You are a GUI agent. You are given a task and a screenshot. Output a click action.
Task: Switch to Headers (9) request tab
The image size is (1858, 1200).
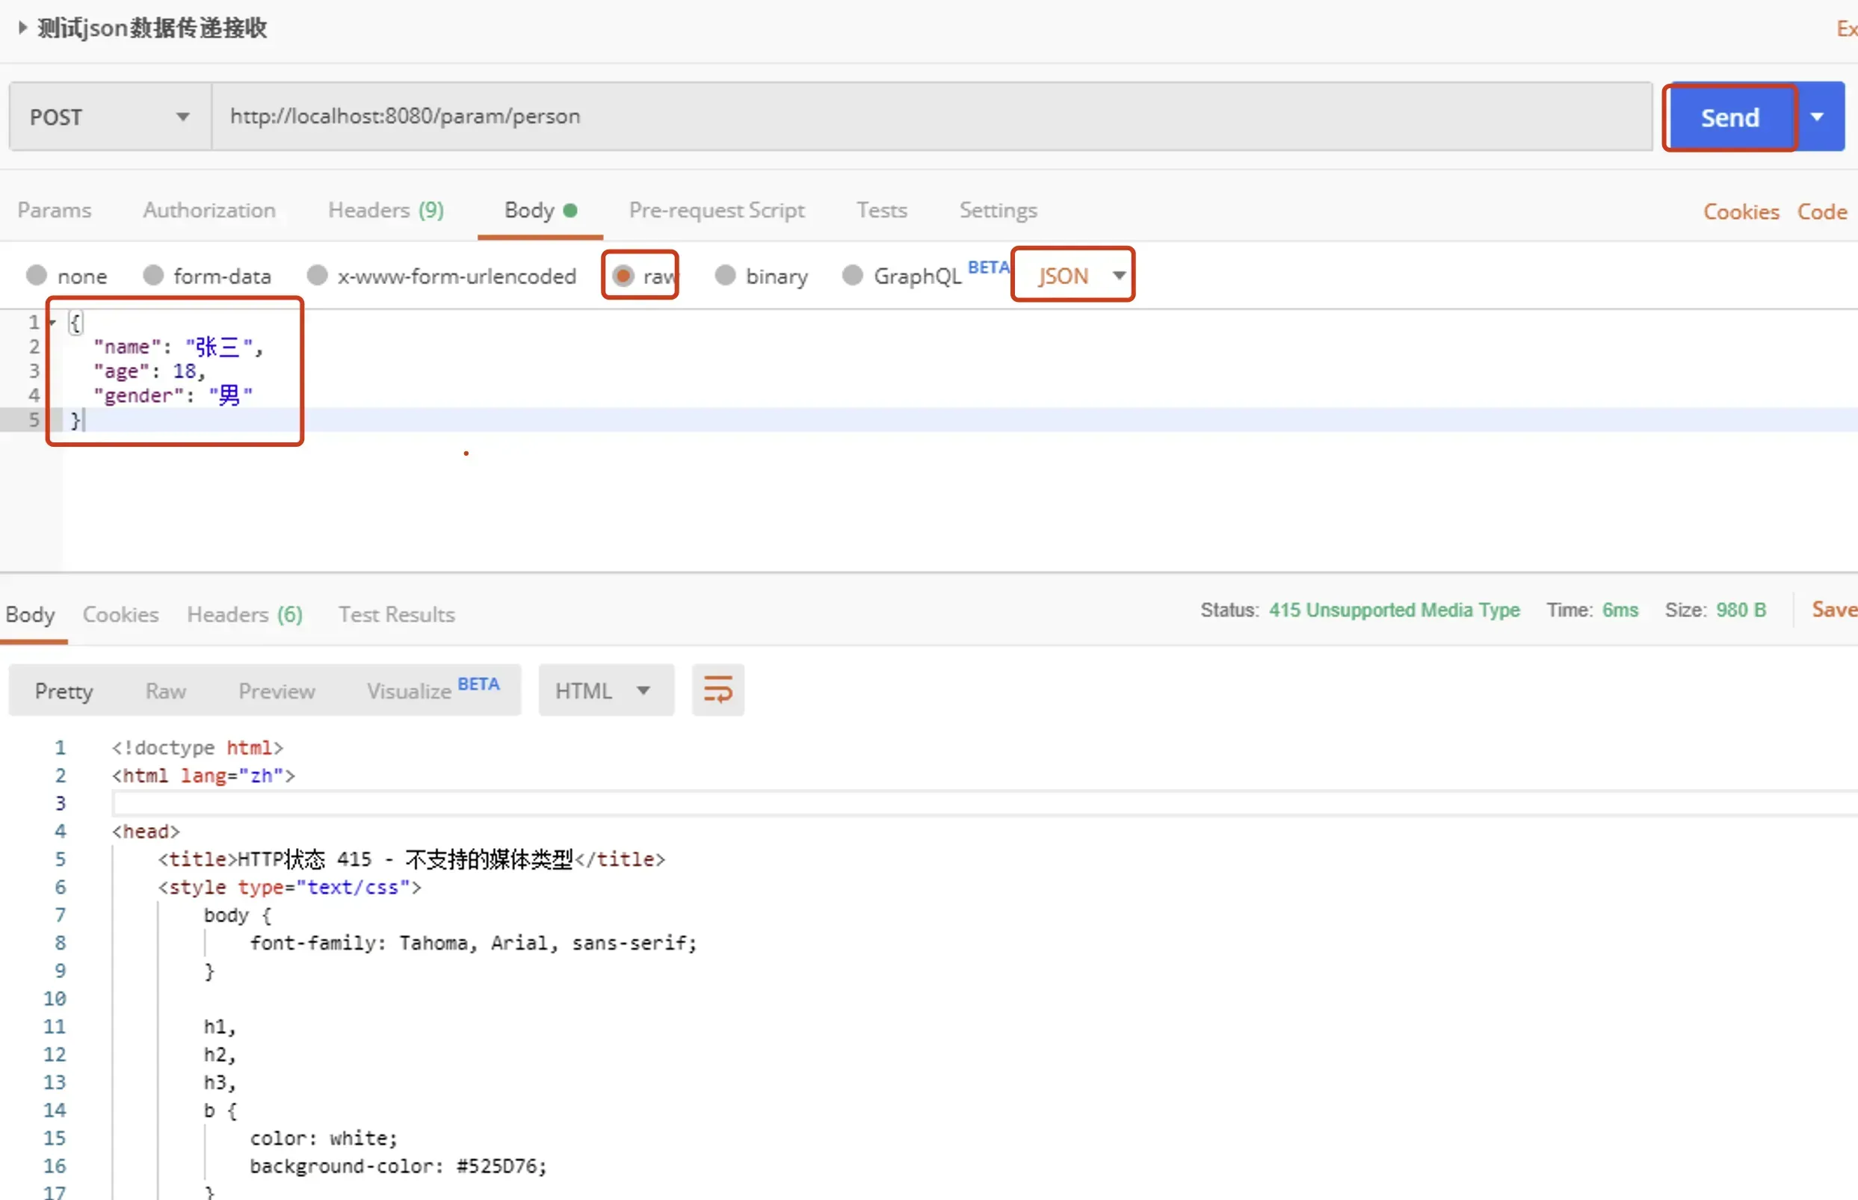tap(386, 211)
